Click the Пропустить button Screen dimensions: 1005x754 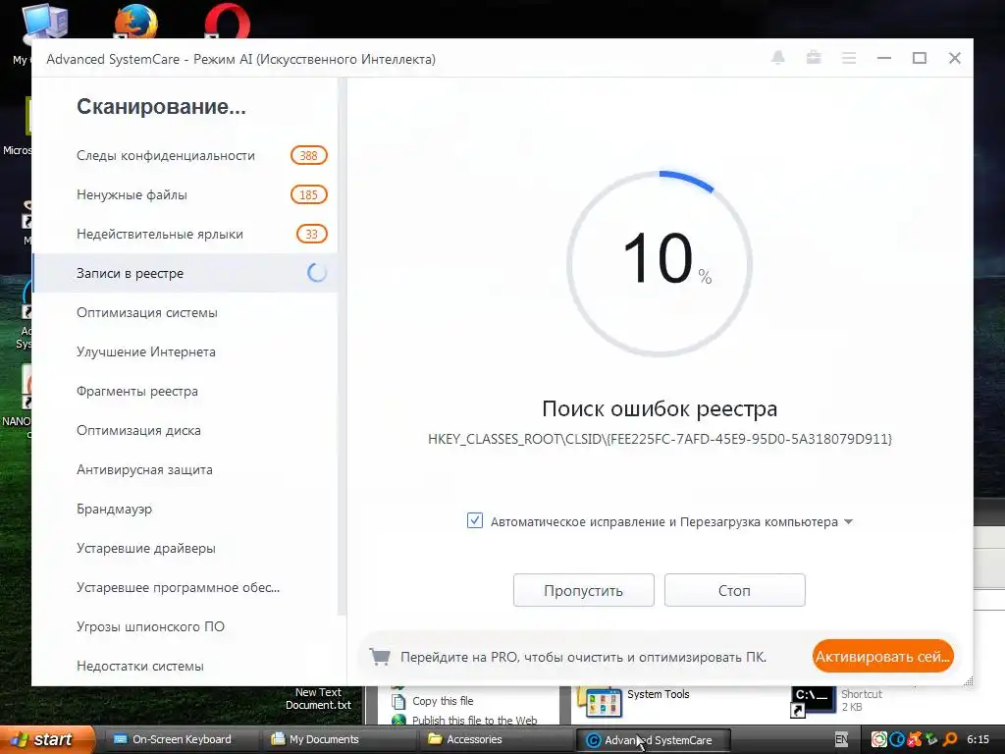pos(583,590)
